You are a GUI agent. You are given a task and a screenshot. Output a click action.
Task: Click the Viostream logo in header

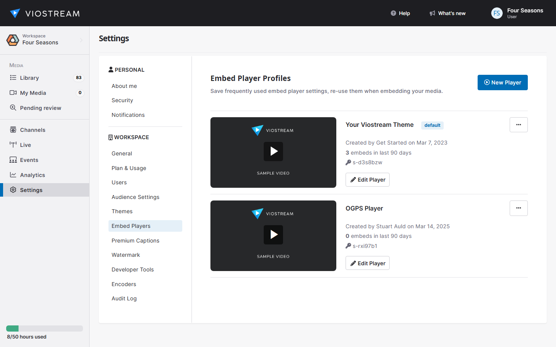(45, 13)
